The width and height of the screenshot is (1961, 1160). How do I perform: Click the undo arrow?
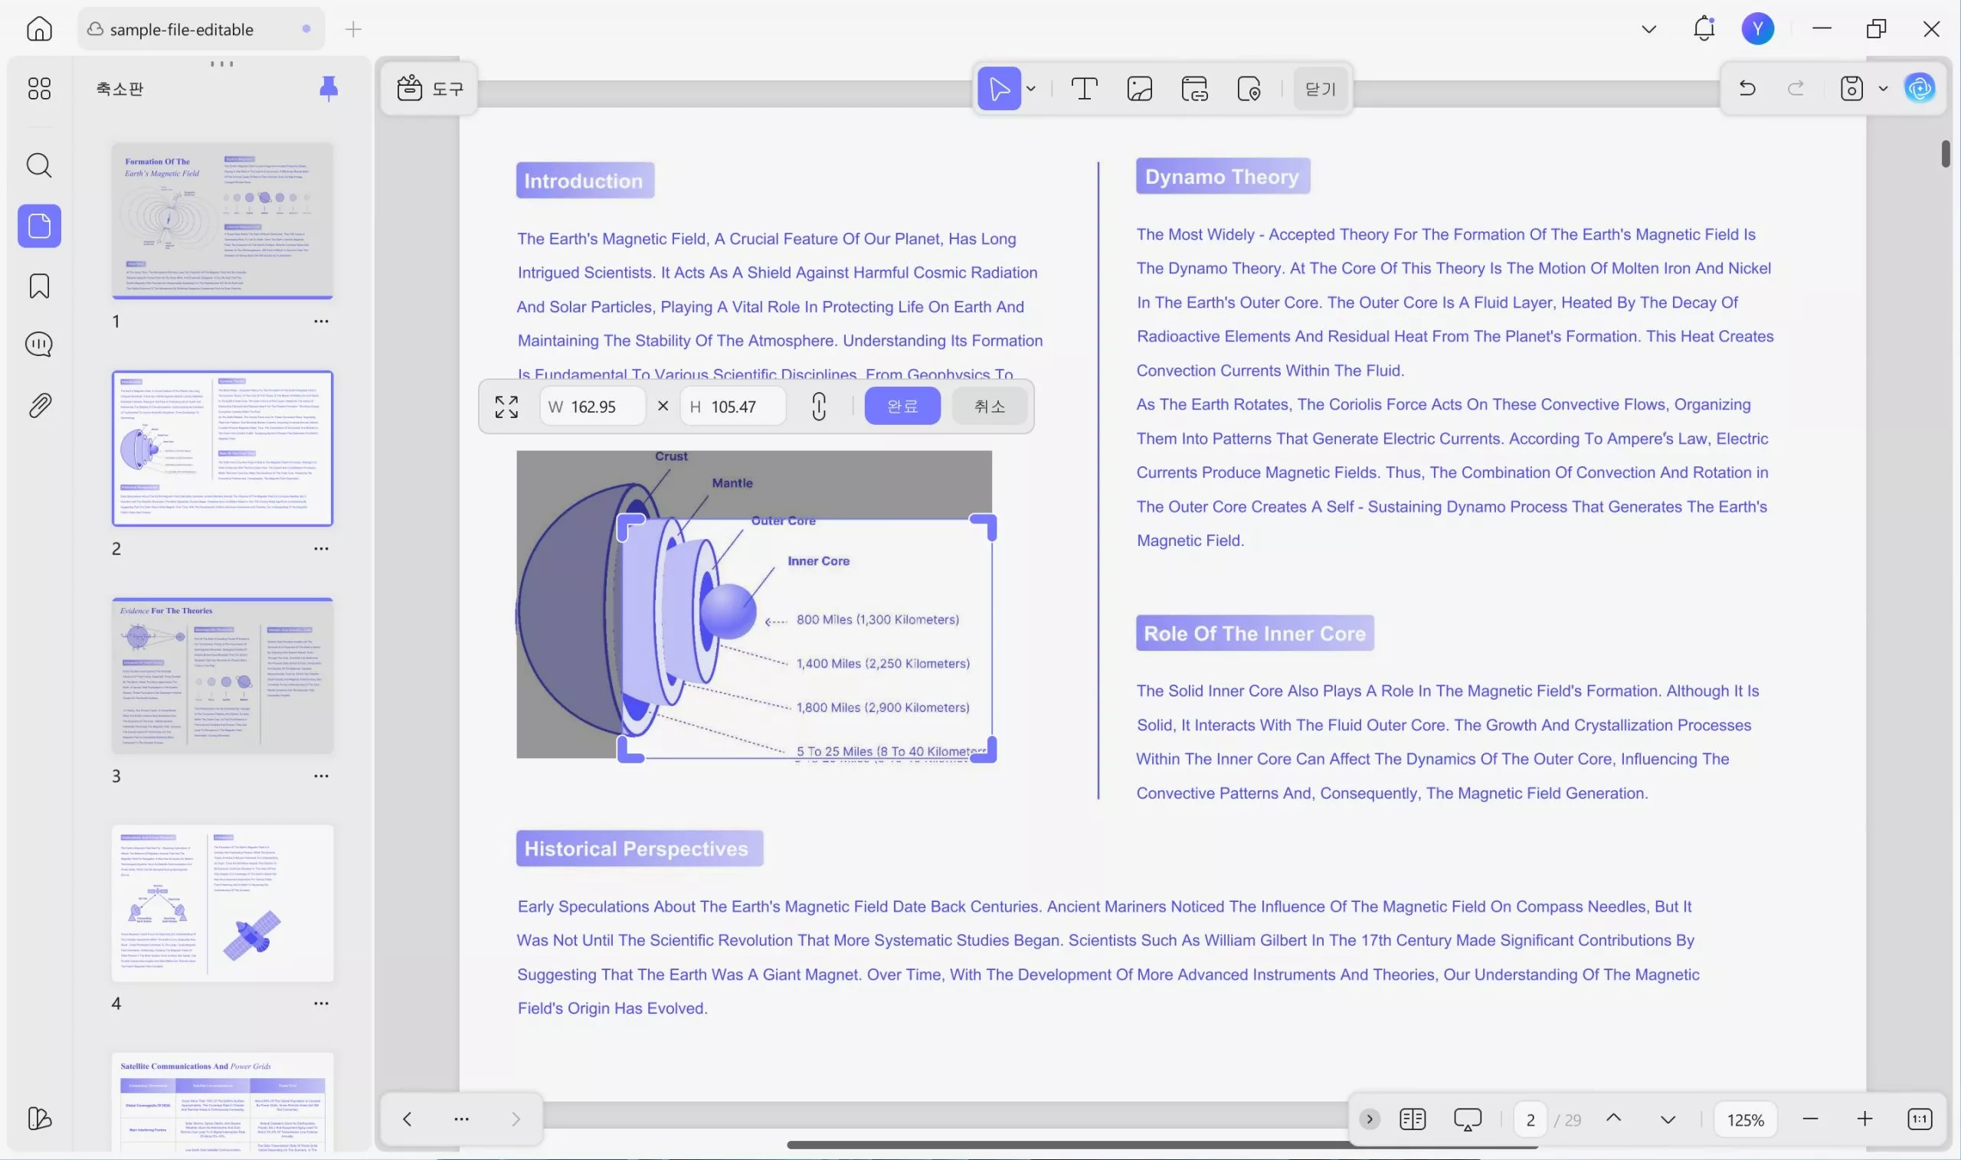(x=1747, y=88)
